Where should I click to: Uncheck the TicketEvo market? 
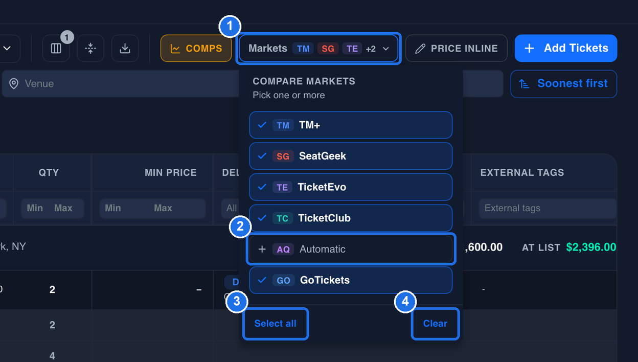(x=351, y=187)
